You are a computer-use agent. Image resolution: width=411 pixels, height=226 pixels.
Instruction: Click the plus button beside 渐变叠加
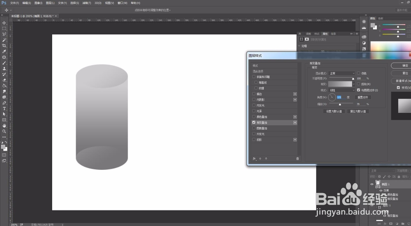[295, 123]
